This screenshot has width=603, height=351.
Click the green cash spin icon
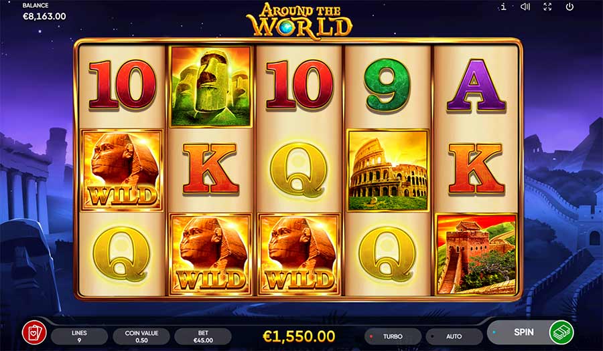click(x=561, y=332)
